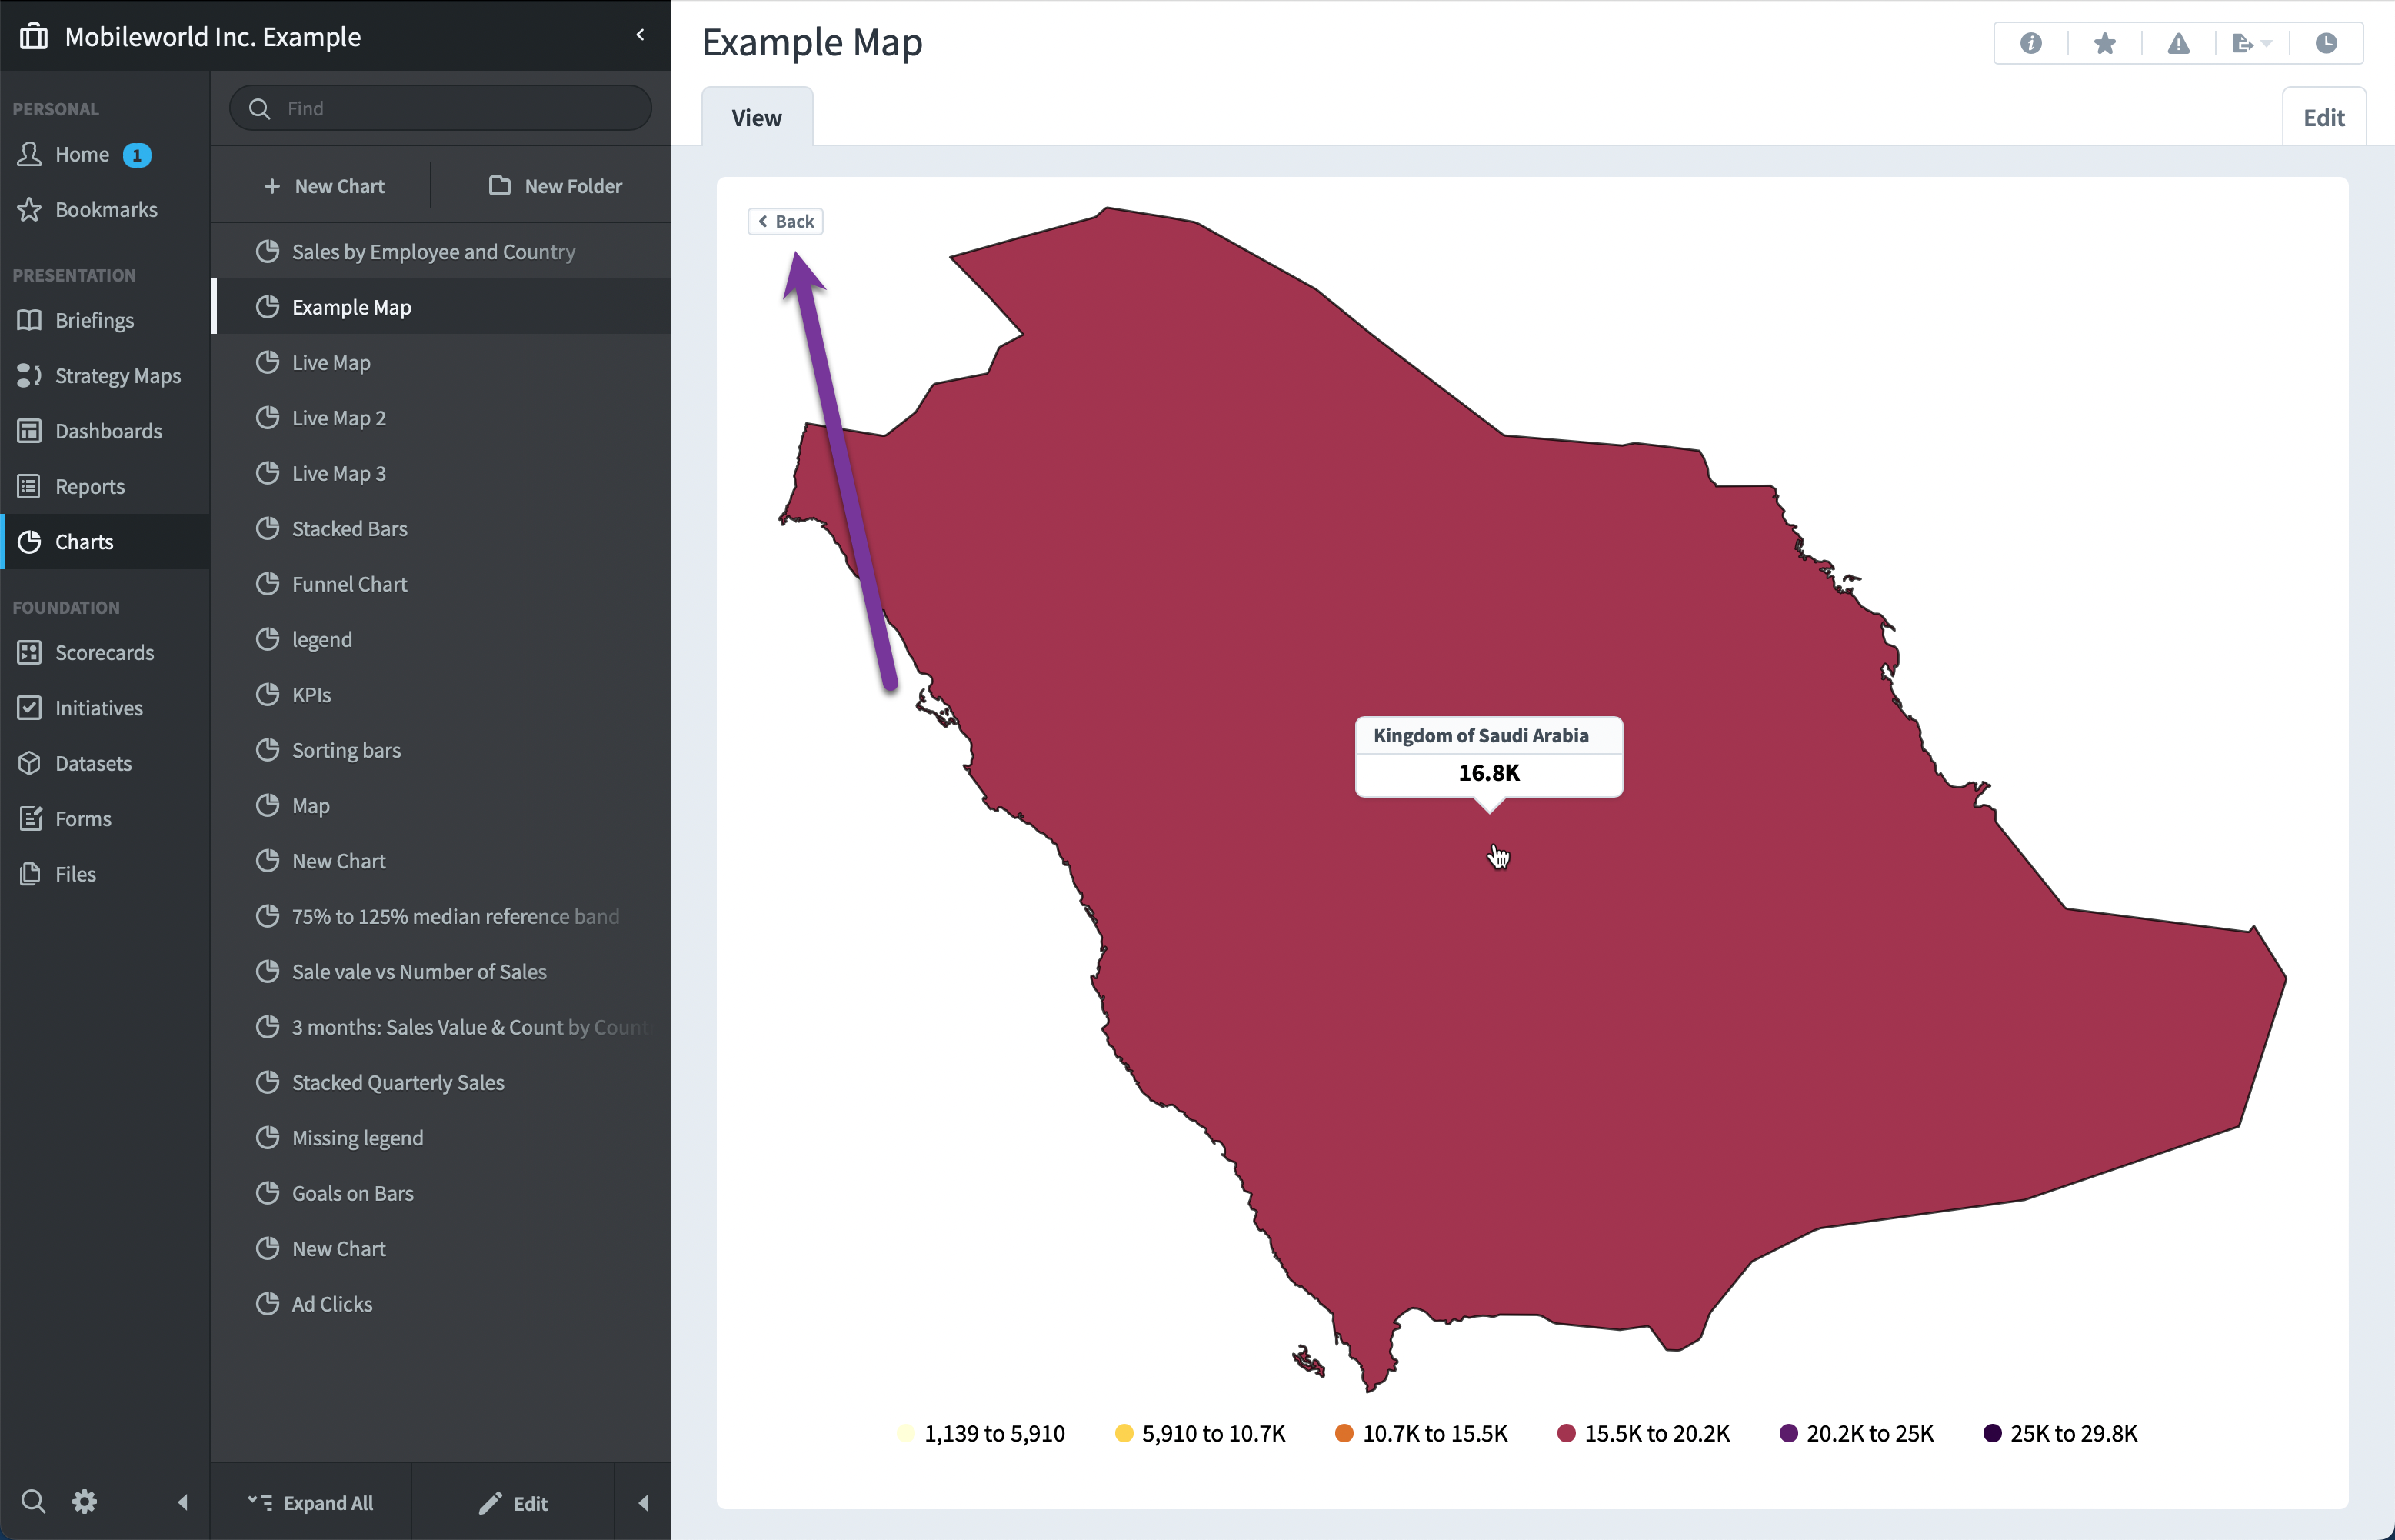This screenshot has height=1540, width=2395.
Task: Open the Live Map 3 chart
Action: (x=440, y=473)
